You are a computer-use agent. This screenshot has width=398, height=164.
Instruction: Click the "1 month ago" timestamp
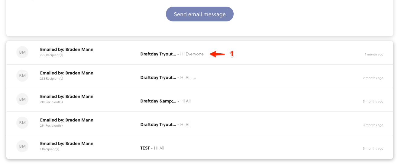point(374,55)
